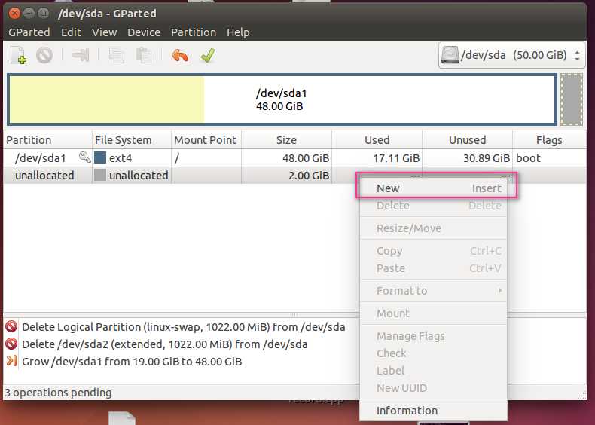Viewport: 595px width, 425px height.
Task: Select gray unallocated block in disk graphic
Action: click(x=572, y=99)
